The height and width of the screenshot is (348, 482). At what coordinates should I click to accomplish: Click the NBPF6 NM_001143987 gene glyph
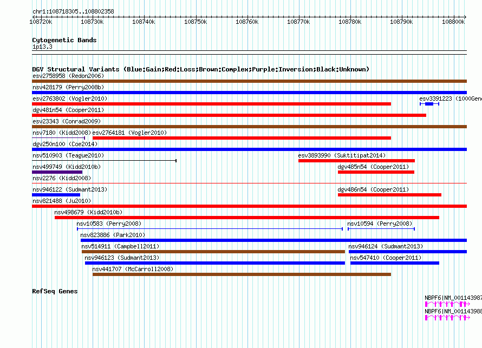tap(447, 304)
